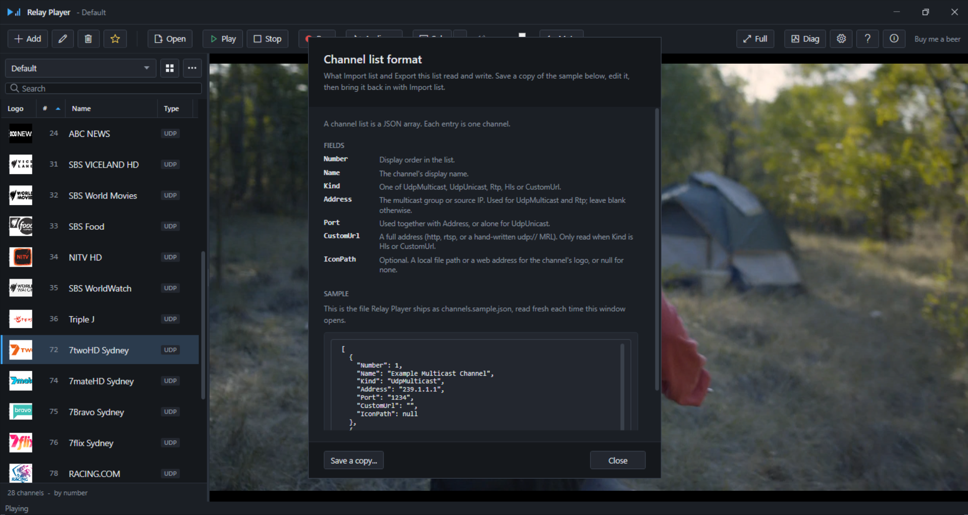Open the Diag diagnostics panel

click(805, 39)
